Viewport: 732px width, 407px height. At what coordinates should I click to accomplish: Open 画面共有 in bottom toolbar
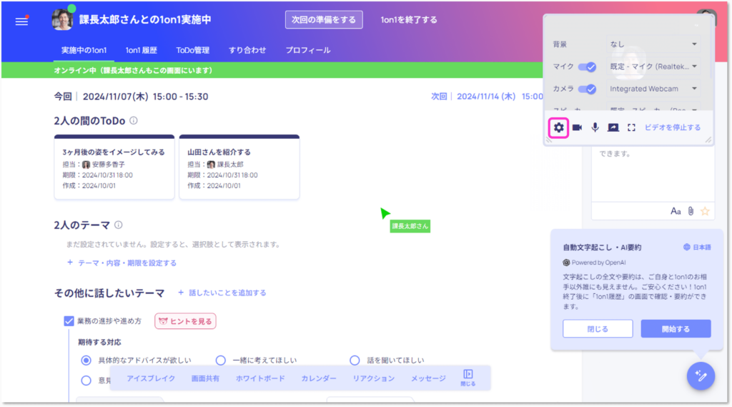205,378
